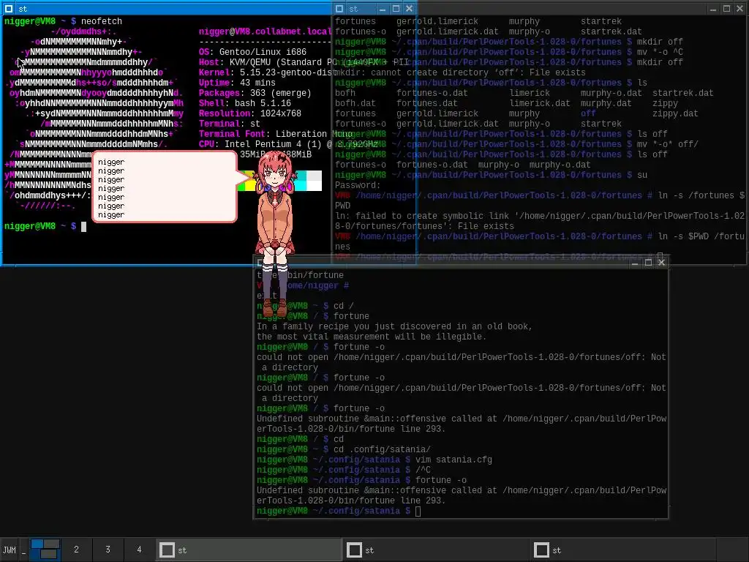Screen dimensions: 749x562
Task: Maximize the bottom fortune terminal window
Action: [648, 263]
